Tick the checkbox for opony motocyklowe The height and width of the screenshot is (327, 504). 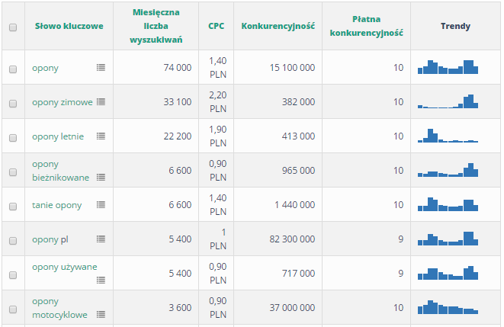[x=13, y=309]
